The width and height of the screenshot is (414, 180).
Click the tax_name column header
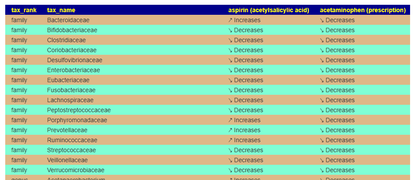tap(61, 10)
